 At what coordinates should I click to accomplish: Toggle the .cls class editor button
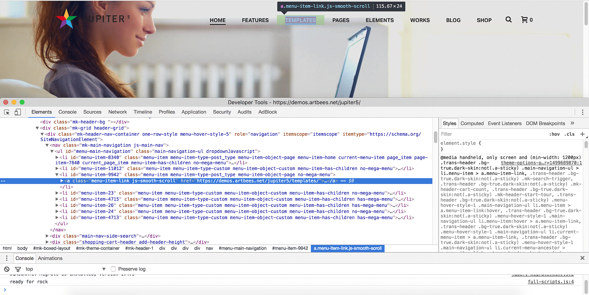coord(570,134)
